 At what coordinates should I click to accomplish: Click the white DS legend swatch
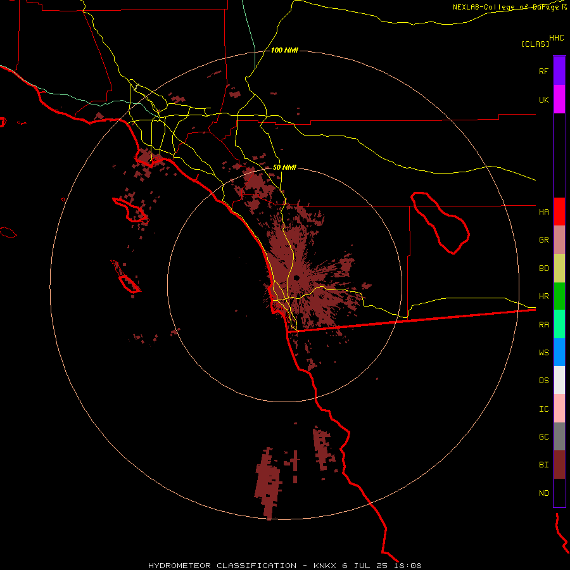559,380
